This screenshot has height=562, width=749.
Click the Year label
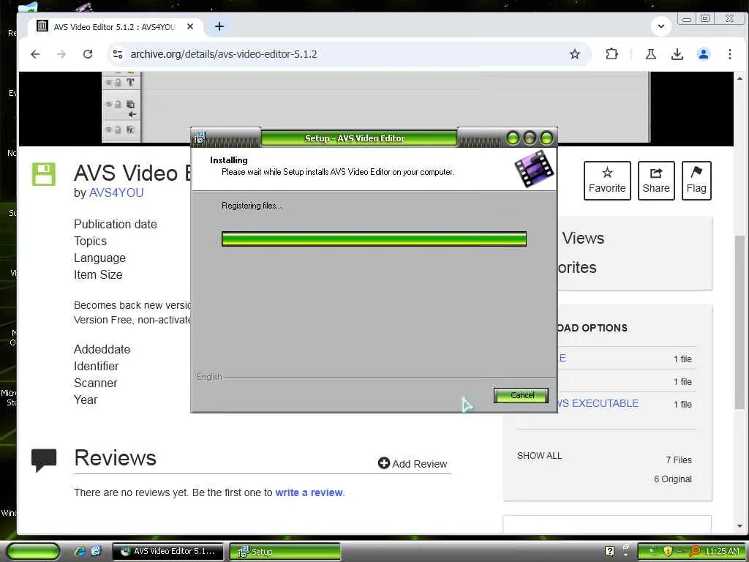86,400
